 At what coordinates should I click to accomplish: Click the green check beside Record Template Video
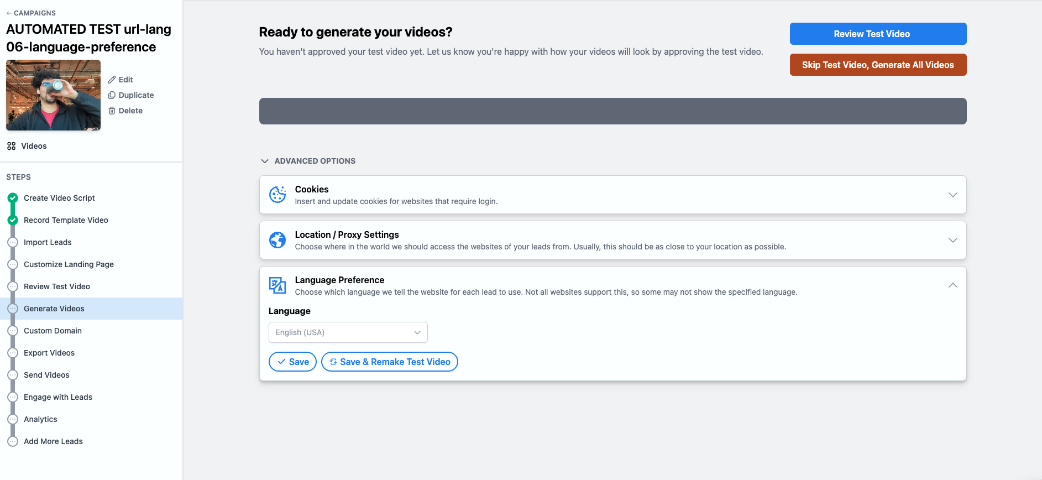[13, 220]
